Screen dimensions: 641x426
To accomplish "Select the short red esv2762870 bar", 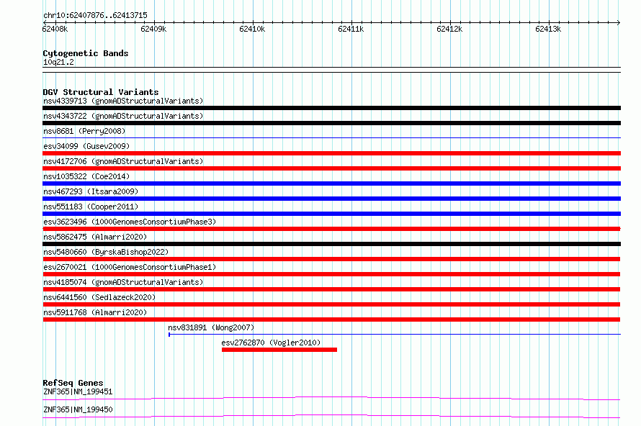I will click(279, 350).
